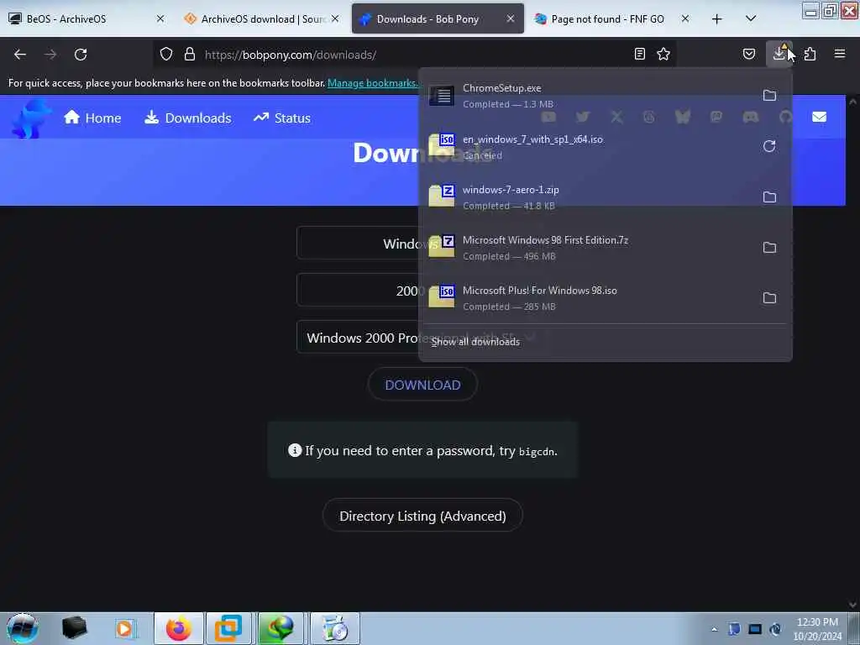Click page scrollbar down arrow
The image size is (860, 645).
[x=852, y=605]
